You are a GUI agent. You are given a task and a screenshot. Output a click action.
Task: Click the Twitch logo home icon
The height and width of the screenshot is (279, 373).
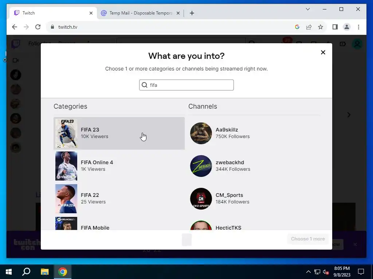point(16,44)
